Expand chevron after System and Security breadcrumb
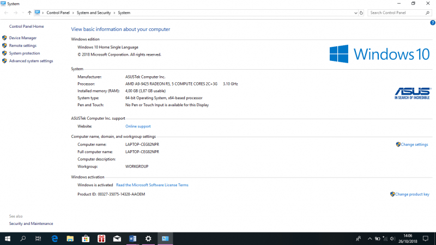This screenshot has height=245, width=436. point(114,13)
